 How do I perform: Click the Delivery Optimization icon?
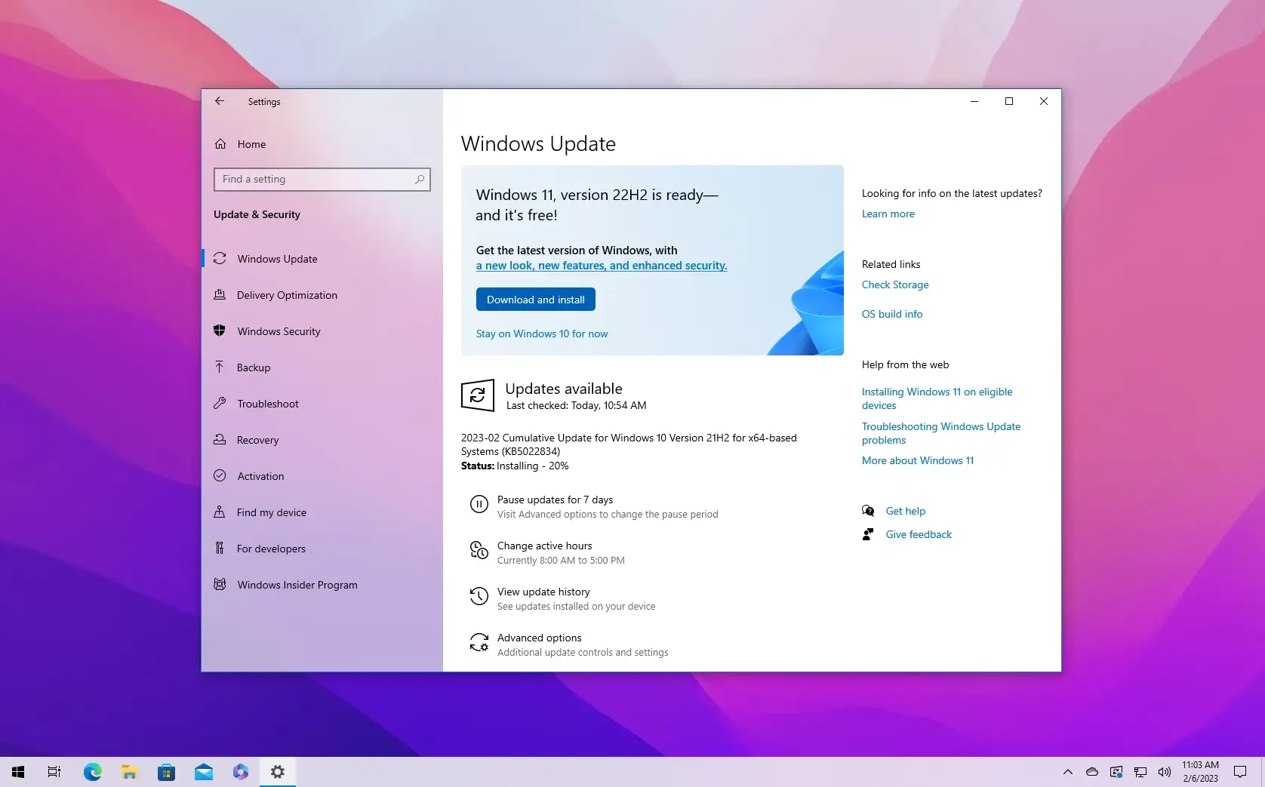click(x=220, y=295)
